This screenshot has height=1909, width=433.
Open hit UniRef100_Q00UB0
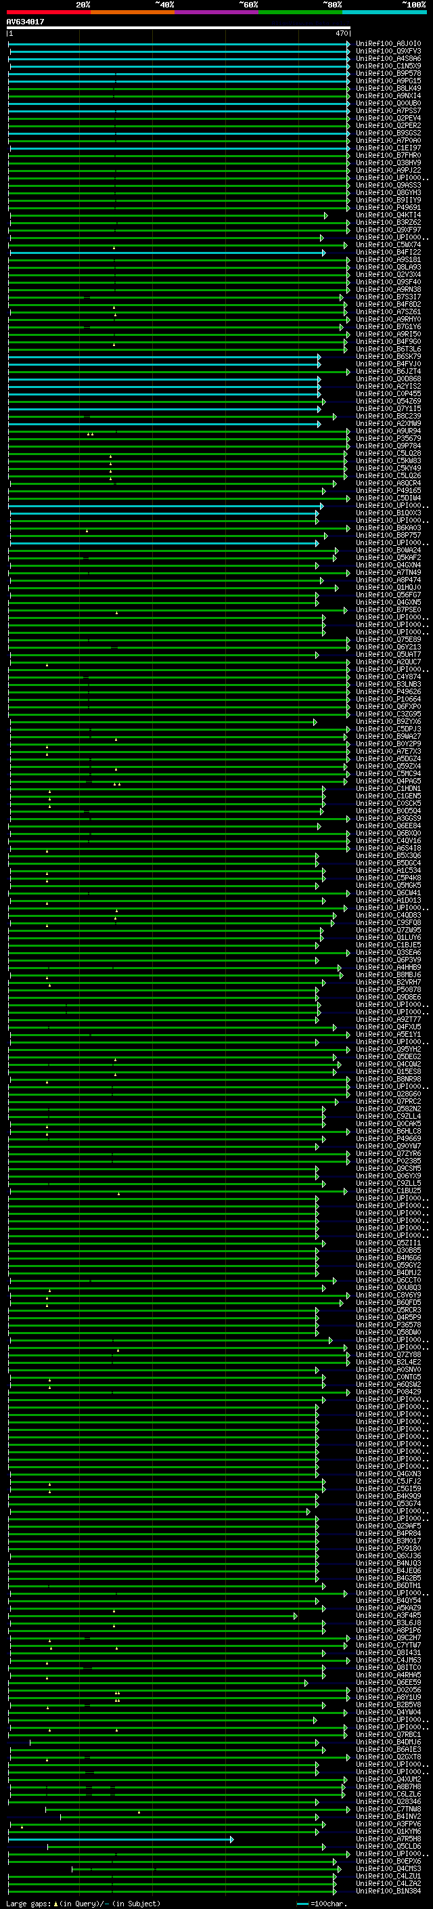pyautogui.click(x=388, y=103)
